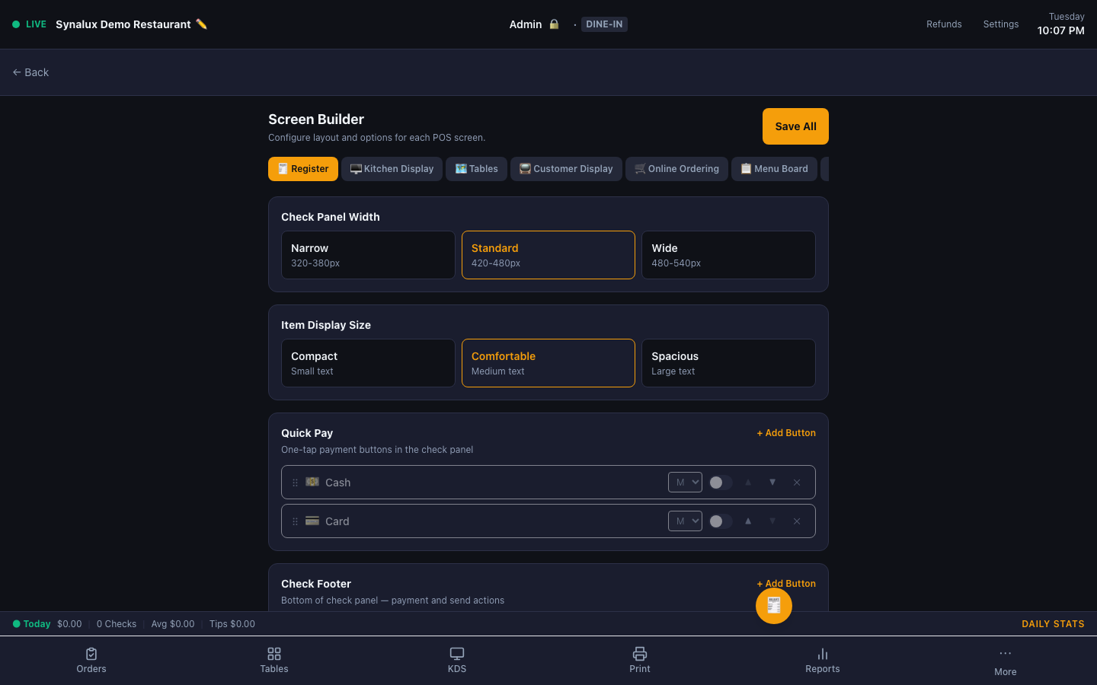Image resolution: width=1097 pixels, height=685 pixels.
Task: Choose Spacious item display size
Action: pyautogui.click(x=728, y=363)
